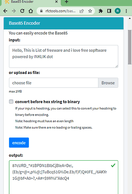The width and height of the screenshot is (132, 194).
Task: Click the blue encode button
Action: pos(19,143)
